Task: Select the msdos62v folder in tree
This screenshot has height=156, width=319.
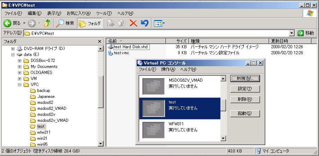Action: (46, 114)
